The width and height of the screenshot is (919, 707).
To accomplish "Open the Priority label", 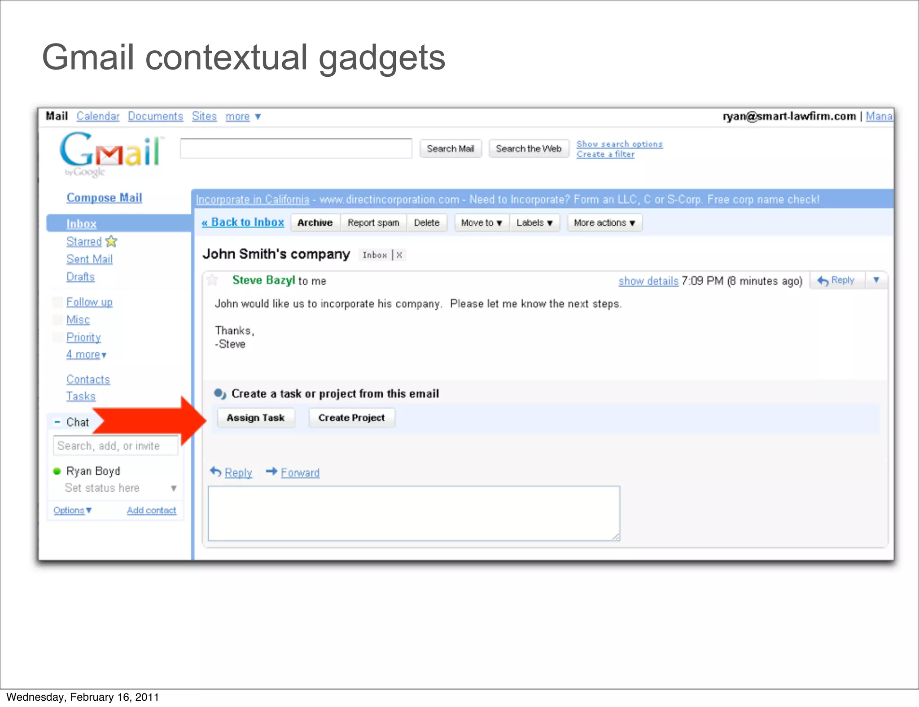I will click(83, 337).
